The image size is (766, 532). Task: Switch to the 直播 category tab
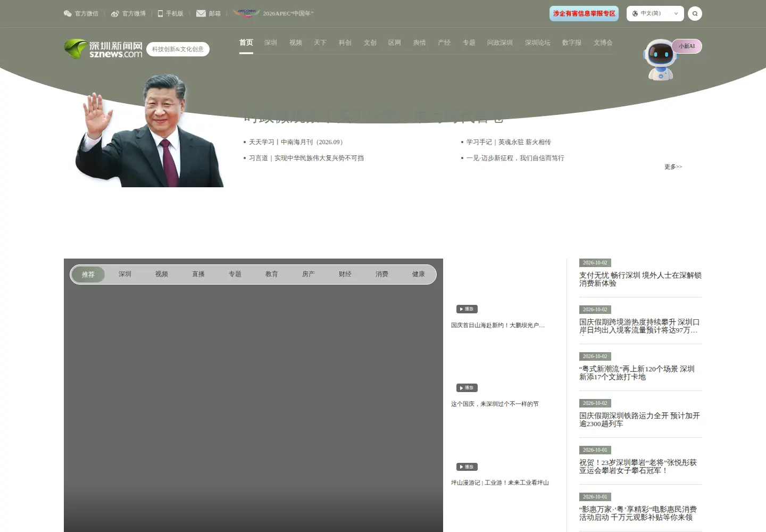(x=198, y=274)
